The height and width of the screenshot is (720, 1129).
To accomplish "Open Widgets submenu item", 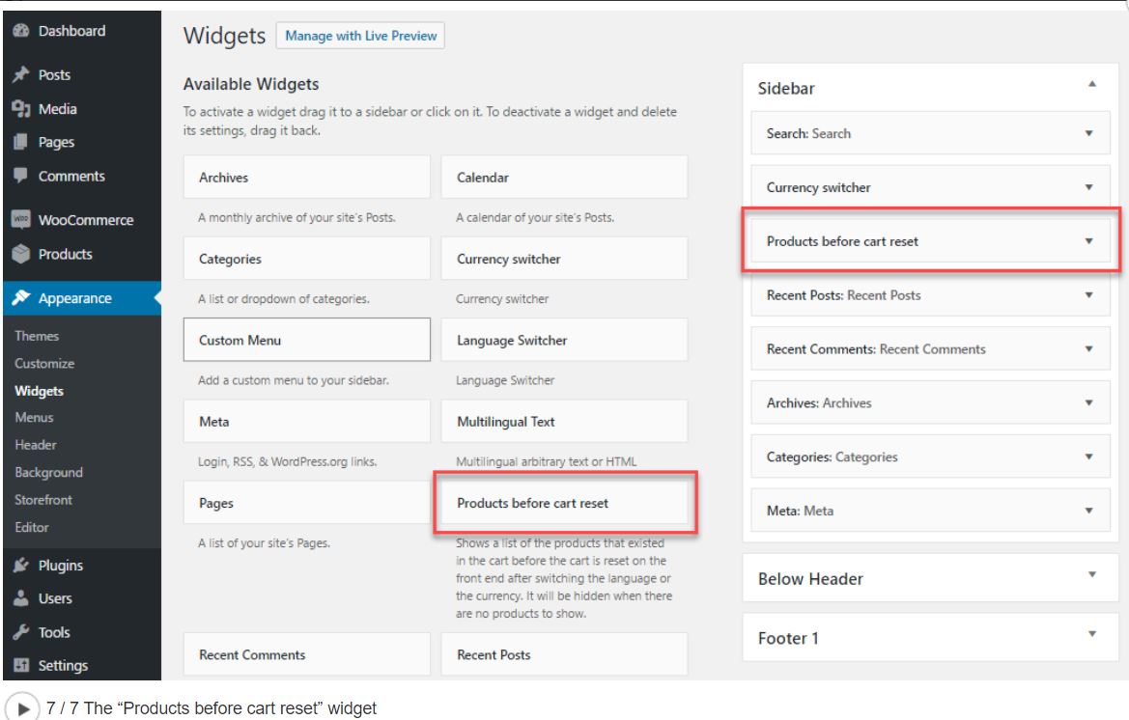I will (x=39, y=391).
